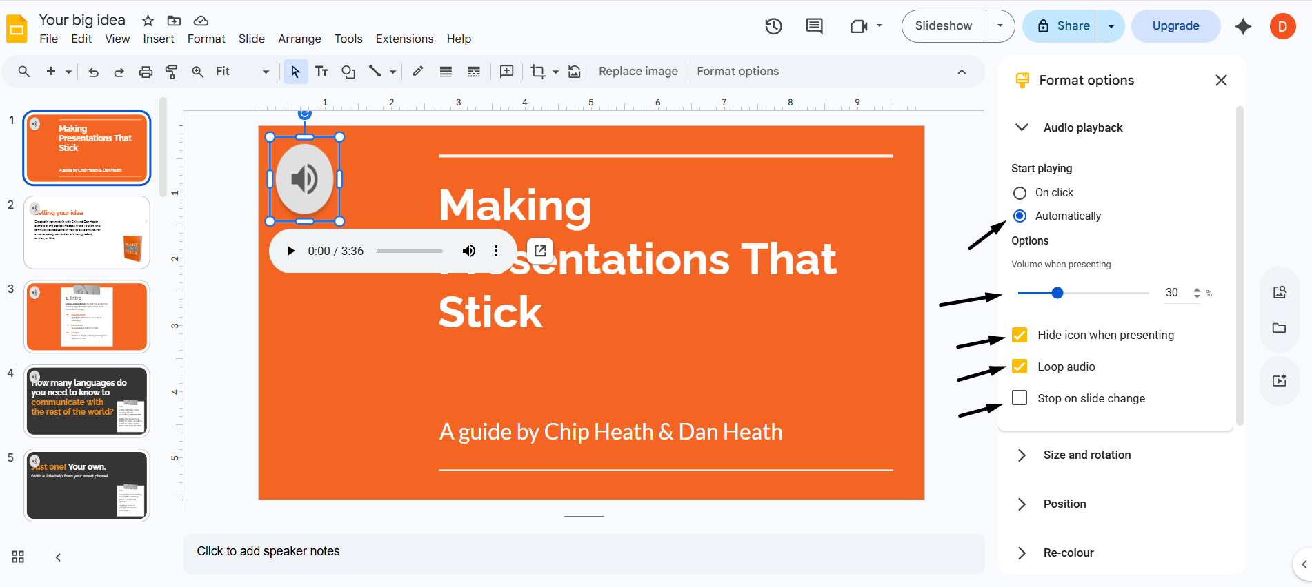The image size is (1312, 587).
Task: Expand Size and rotation section
Action: coord(1022,455)
